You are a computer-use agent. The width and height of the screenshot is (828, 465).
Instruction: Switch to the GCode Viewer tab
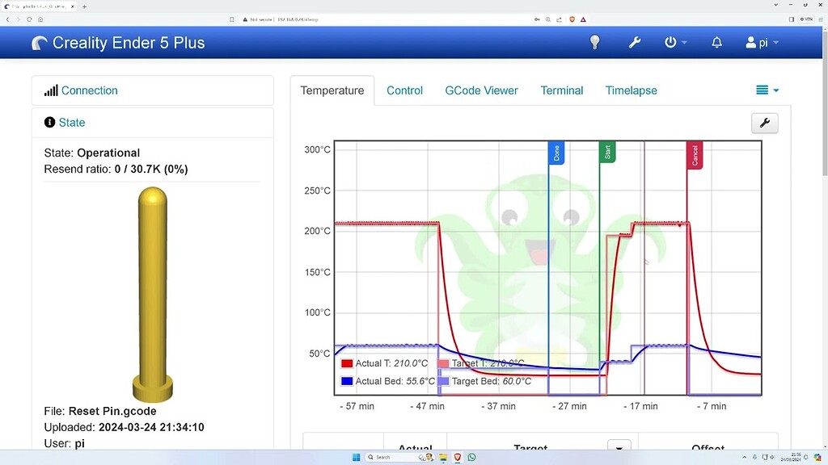[x=481, y=90]
